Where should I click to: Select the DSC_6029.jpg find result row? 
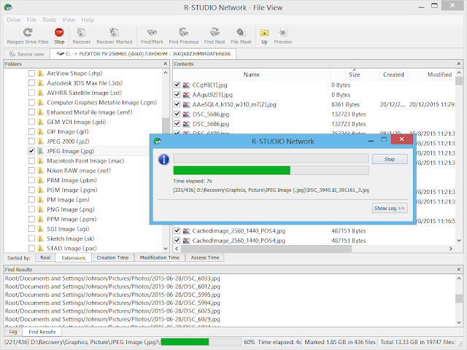pyautogui.click(x=112, y=319)
